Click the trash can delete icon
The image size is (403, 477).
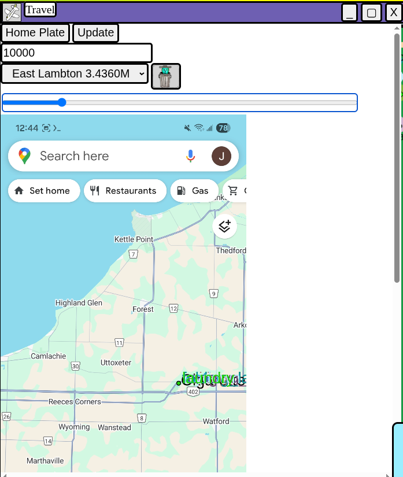coord(166,76)
